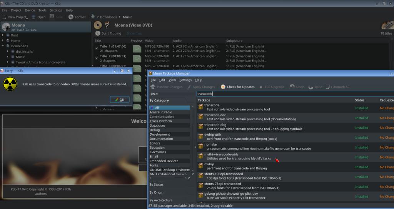Click the Show files link
The image size is (394, 209).
tap(134, 33)
